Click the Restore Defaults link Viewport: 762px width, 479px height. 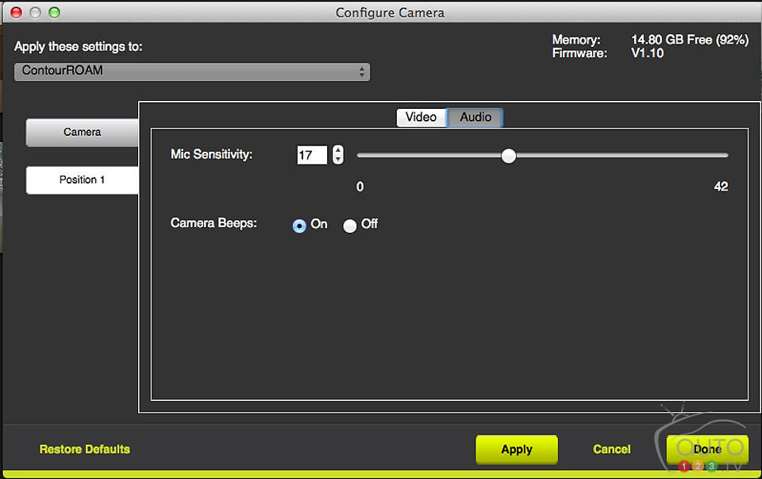(85, 450)
